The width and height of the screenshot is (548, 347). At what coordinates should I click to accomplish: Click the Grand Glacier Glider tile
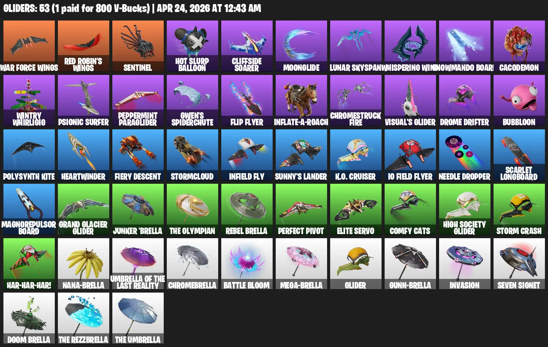(x=84, y=209)
